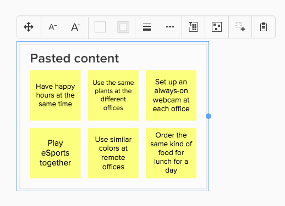Select the 'Use the same plants' sticky note
Screen dimensions: 285x206
tap(113, 95)
